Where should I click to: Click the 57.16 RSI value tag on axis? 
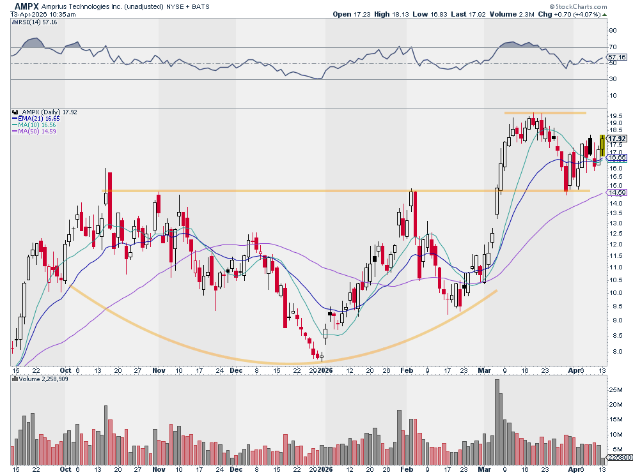click(617, 57)
